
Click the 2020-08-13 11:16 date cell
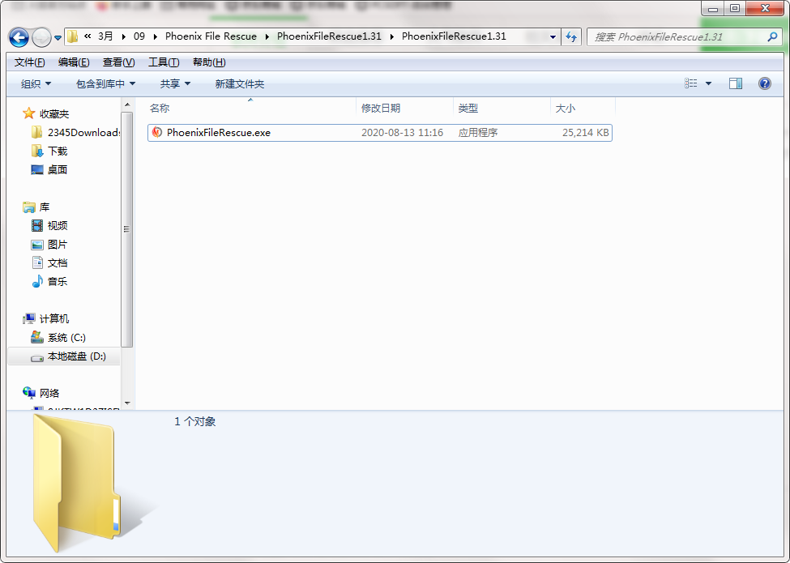tap(402, 132)
